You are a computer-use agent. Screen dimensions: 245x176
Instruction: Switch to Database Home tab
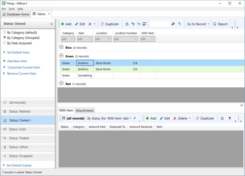(16, 14)
